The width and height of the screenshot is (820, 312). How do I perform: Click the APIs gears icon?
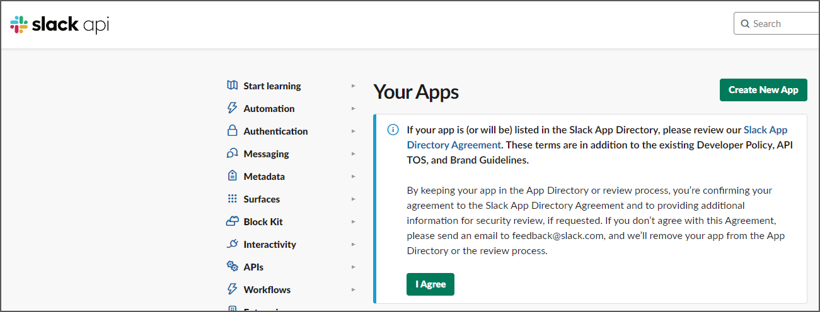coord(232,267)
